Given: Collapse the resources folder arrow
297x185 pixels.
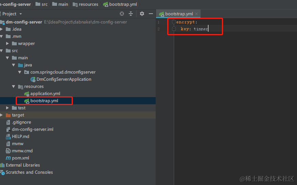Looking at the screenshot, I should tap(13, 87).
